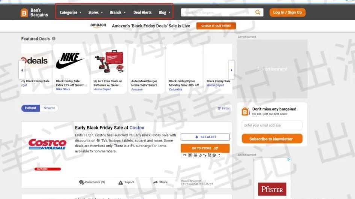Open Deal Alerts page
The image size is (355, 199).
point(142,12)
